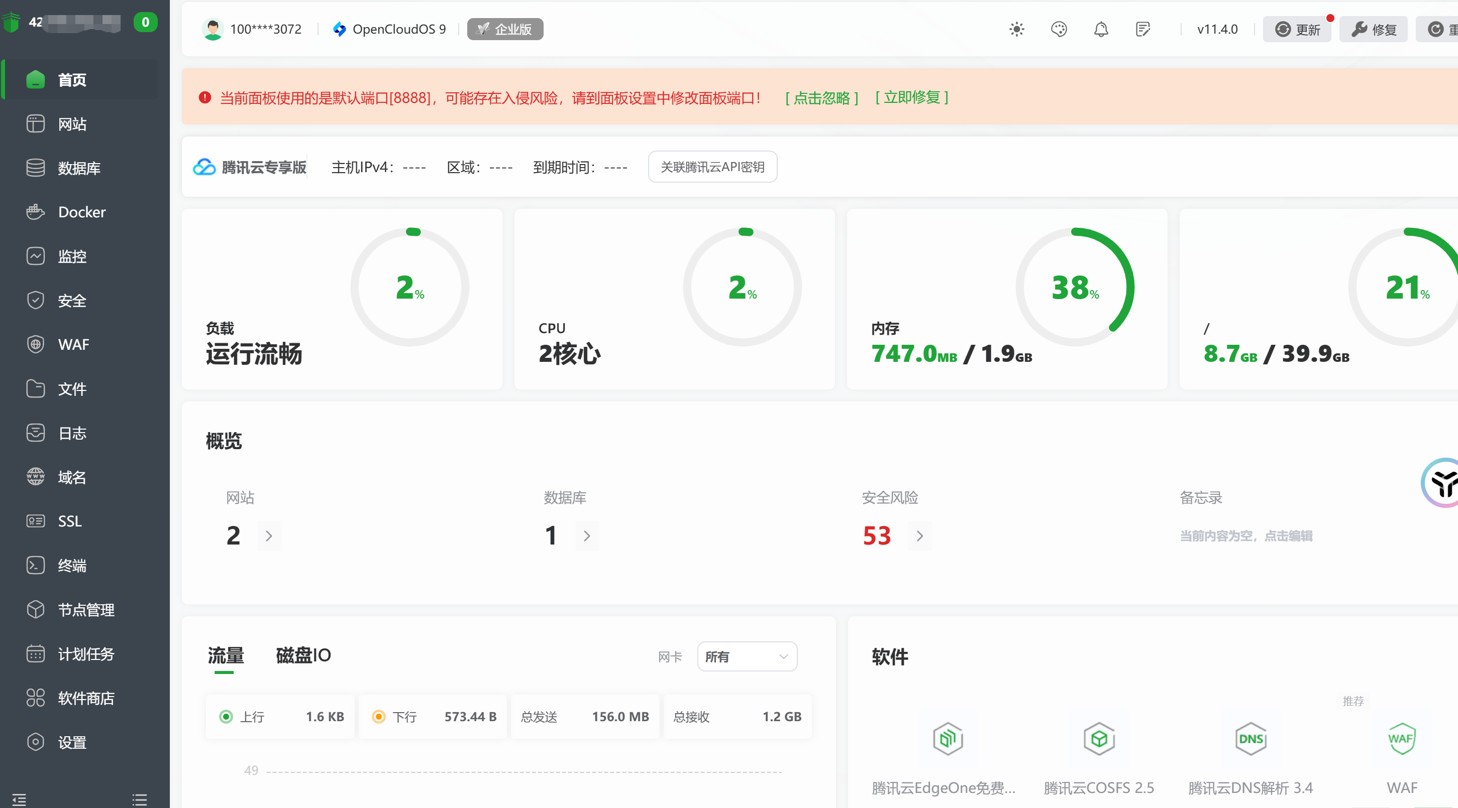Collapse the sidebar using bottom-left icon

tap(19, 799)
